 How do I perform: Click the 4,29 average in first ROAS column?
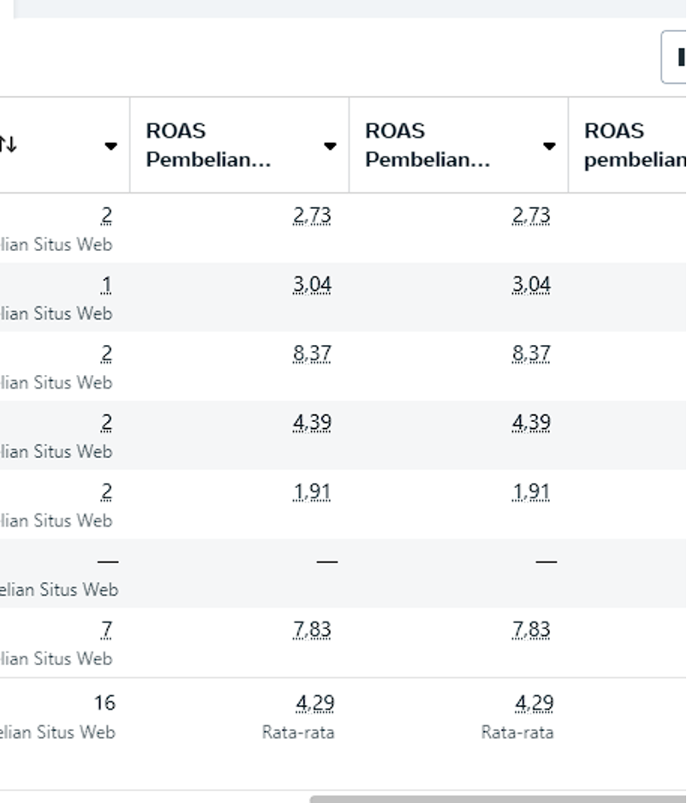(315, 704)
